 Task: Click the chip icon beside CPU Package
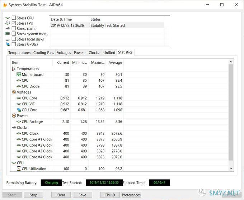pos(19,122)
